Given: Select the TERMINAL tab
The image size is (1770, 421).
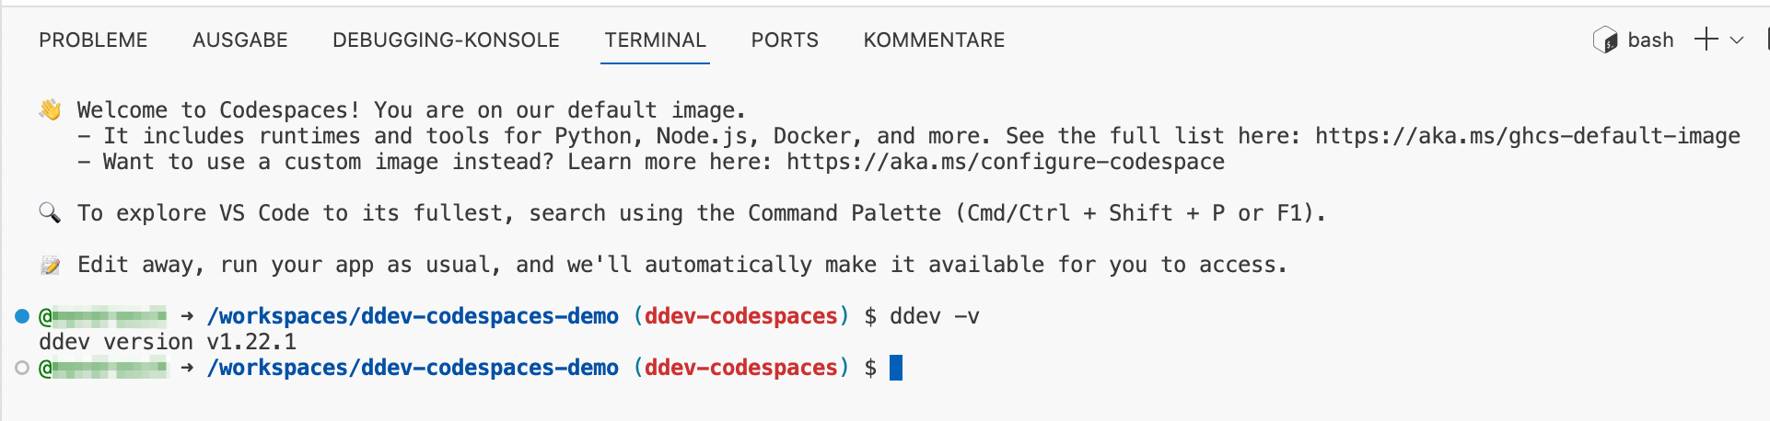Looking at the screenshot, I should 655,40.
